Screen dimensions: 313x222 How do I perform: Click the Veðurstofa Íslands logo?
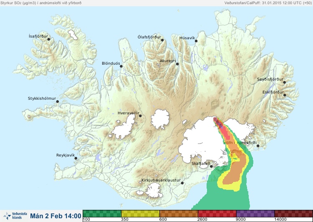click(15, 216)
